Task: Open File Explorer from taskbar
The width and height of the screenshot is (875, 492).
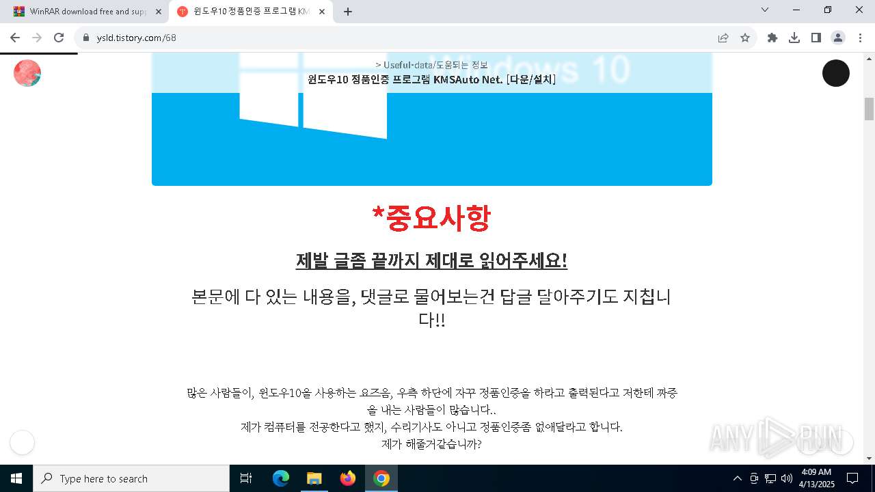Action: tap(314, 478)
